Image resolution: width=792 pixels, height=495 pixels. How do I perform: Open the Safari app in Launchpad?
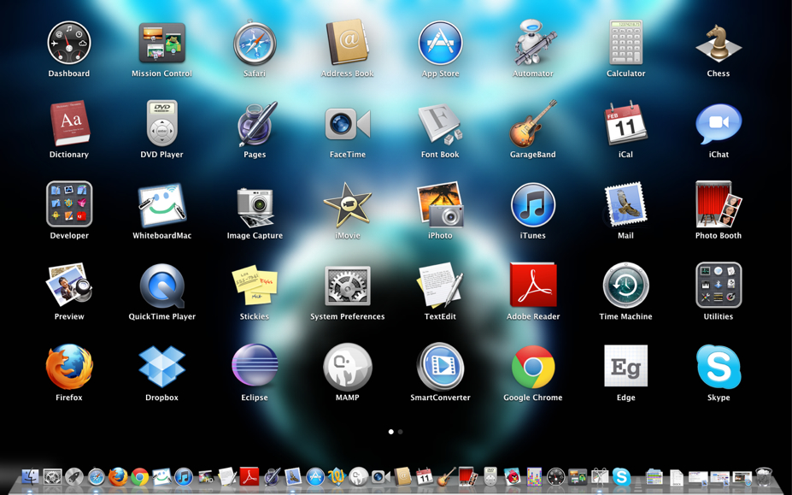[255, 43]
